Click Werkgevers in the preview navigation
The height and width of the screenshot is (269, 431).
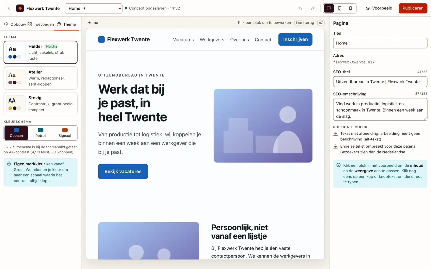tap(212, 40)
